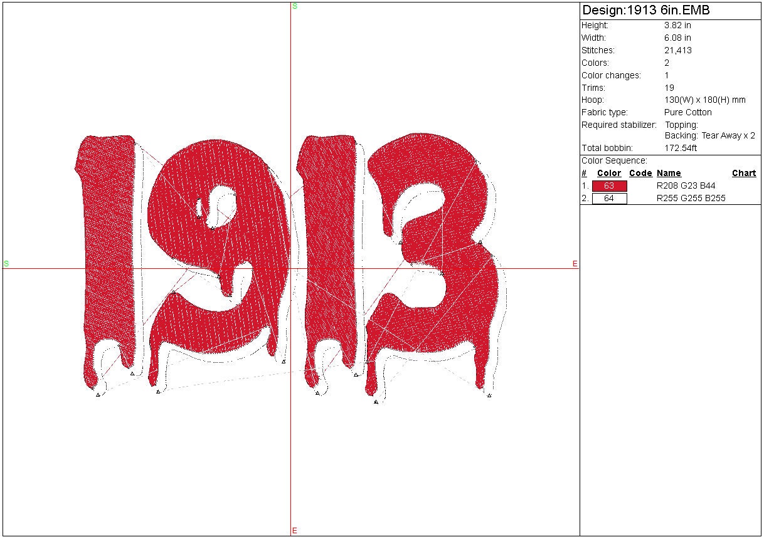The image size is (764, 537).
Task: Click the stitch count value 21,413
Action: tap(677, 51)
